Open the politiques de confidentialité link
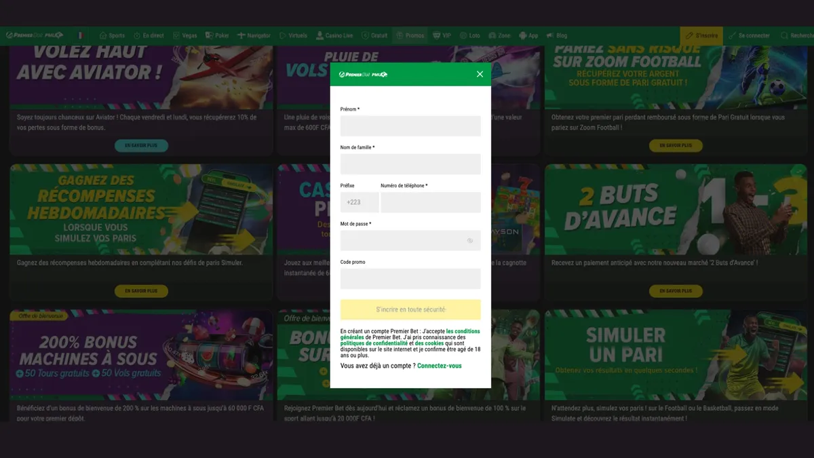The width and height of the screenshot is (814, 458). [x=374, y=343]
